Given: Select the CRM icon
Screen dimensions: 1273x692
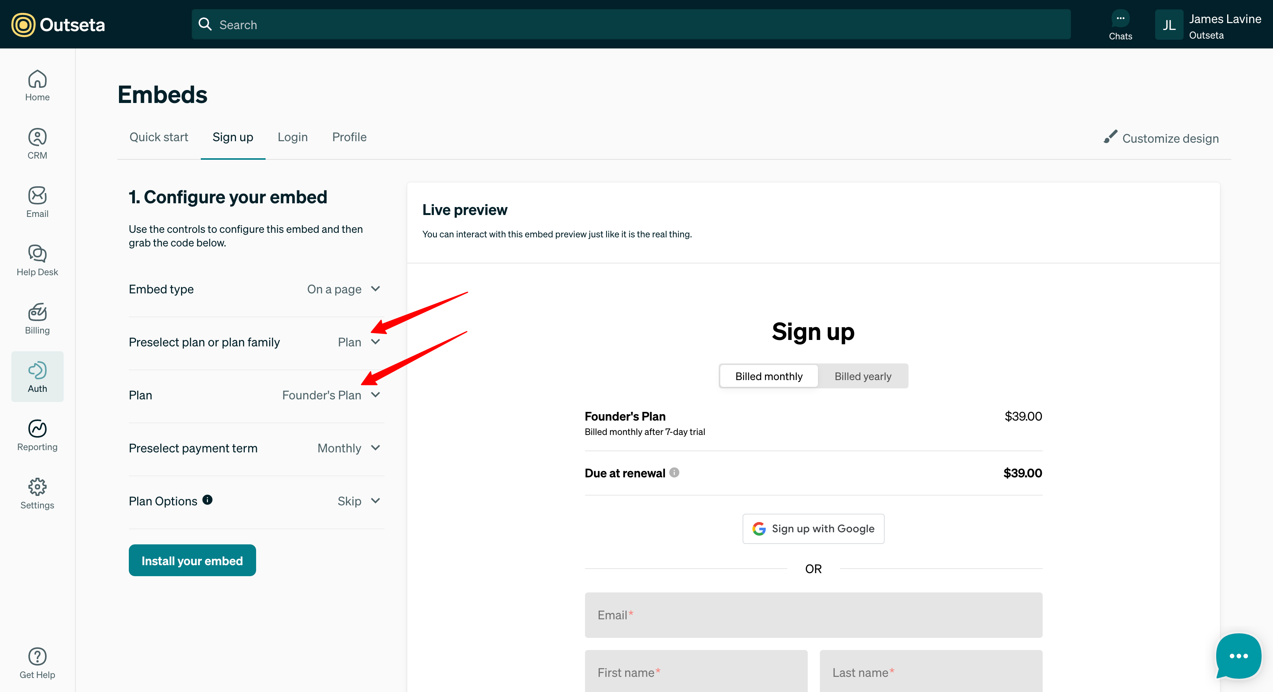Looking at the screenshot, I should [37, 143].
